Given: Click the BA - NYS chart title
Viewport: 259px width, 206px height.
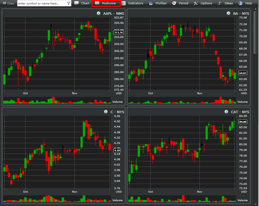Looking at the screenshot, I should tap(241, 13).
